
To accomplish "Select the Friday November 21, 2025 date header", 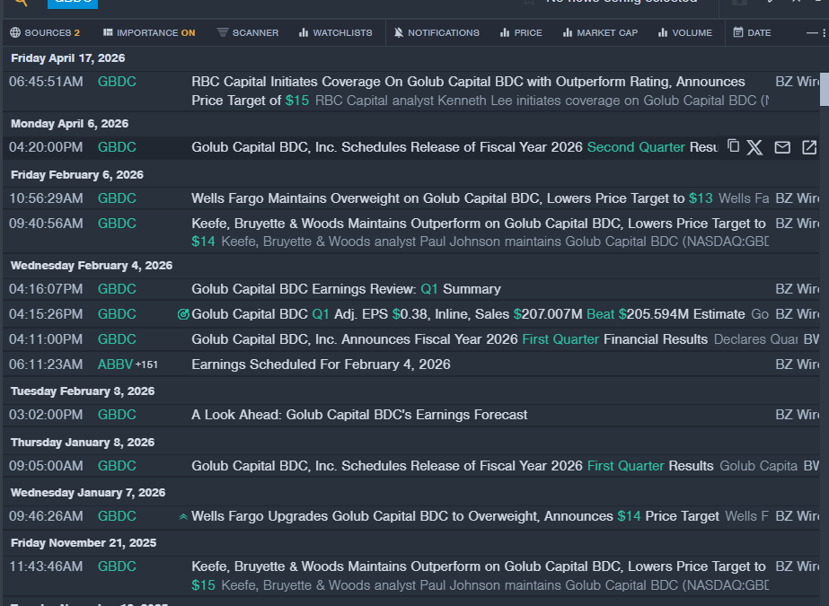I will coord(84,542).
